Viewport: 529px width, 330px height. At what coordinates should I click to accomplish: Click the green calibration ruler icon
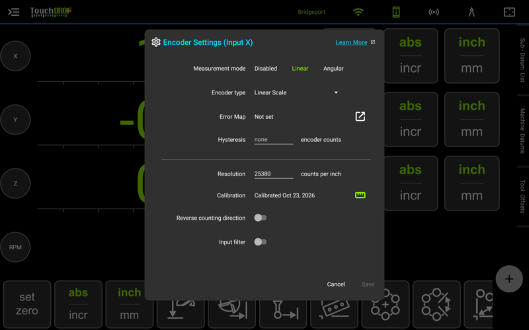click(360, 195)
